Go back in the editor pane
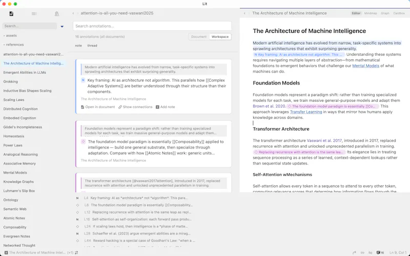 pyautogui.click(x=244, y=13)
